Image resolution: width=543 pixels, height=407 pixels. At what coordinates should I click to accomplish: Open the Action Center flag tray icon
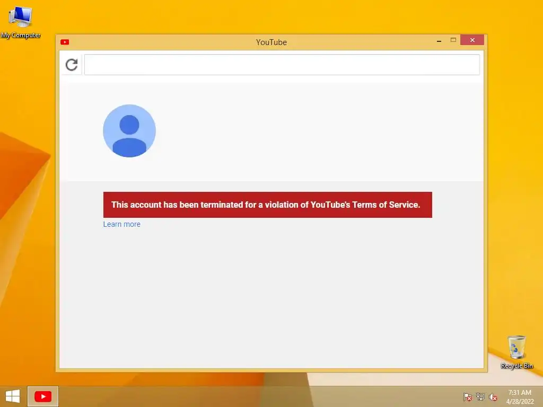click(468, 396)
